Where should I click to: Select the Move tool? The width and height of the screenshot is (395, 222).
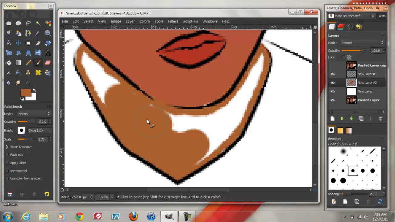pyautogui.click(x=19, y=43)
